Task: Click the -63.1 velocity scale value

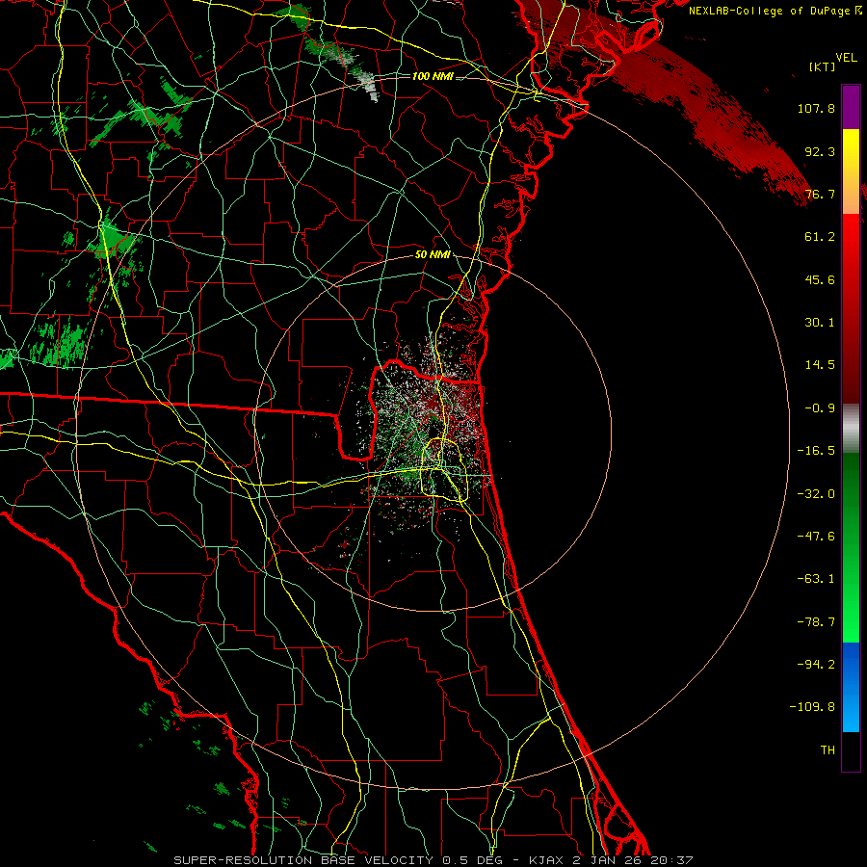Action: pyautogui.click(x=816, y=579)
